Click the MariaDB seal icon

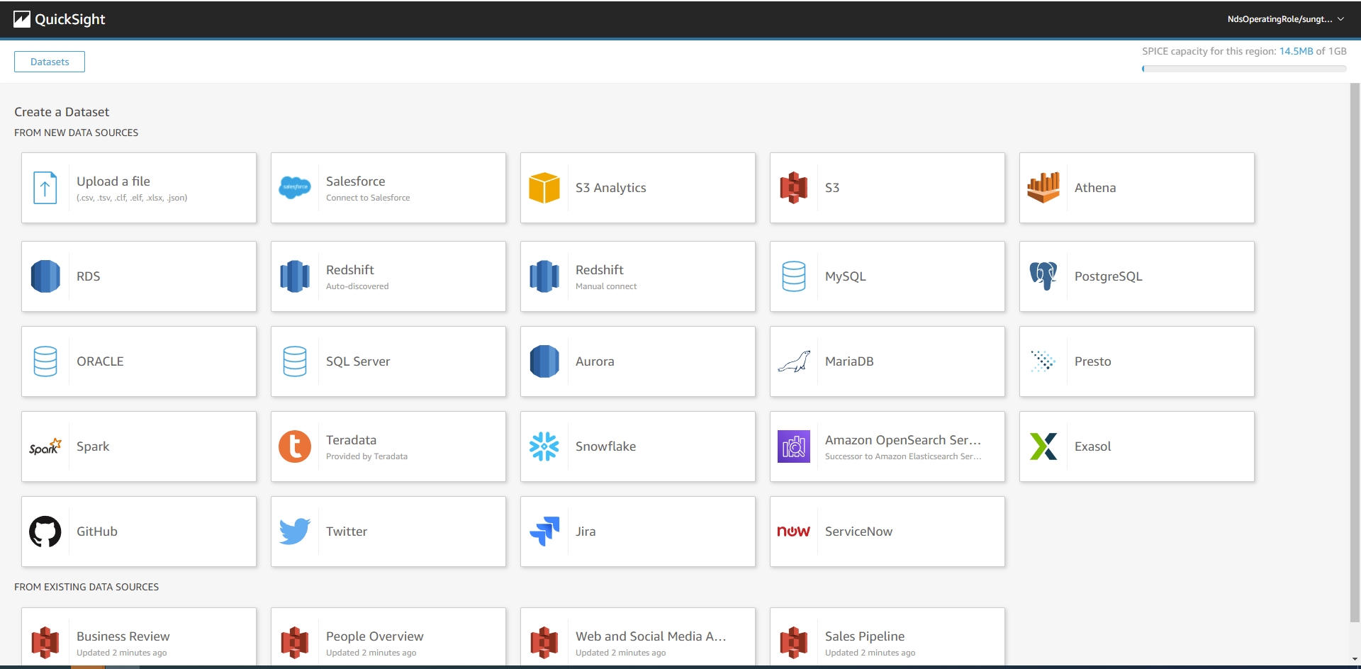pos(794,361)
